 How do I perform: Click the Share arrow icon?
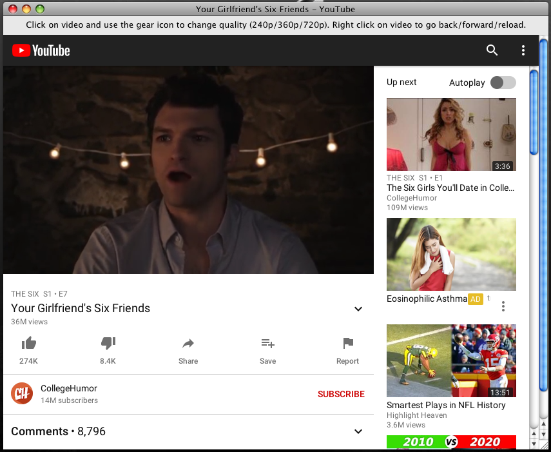click(188, 344)
